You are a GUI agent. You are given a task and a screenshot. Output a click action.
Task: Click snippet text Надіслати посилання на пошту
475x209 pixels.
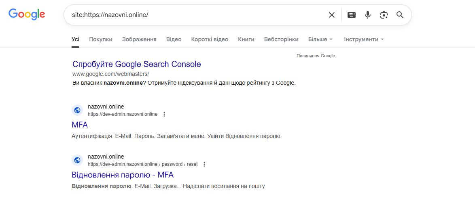pyautogui.click(x=224, y=186)
